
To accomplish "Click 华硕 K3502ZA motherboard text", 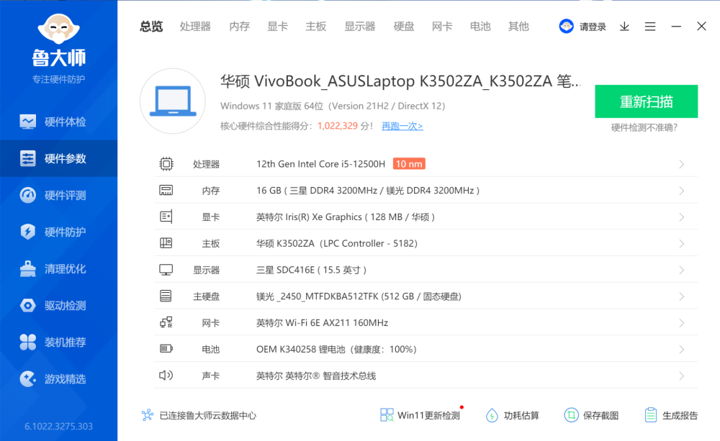I will pos(336,244).
